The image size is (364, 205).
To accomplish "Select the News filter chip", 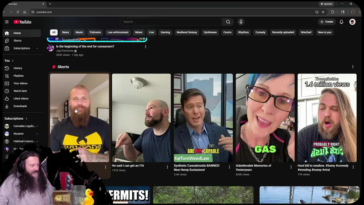I will [x=66, y=32].
